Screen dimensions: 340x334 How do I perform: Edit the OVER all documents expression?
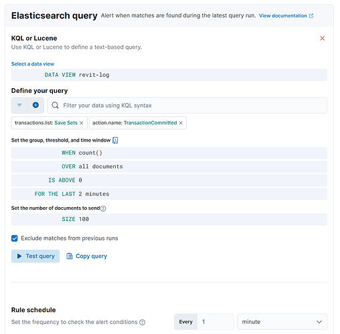[169, 166]
